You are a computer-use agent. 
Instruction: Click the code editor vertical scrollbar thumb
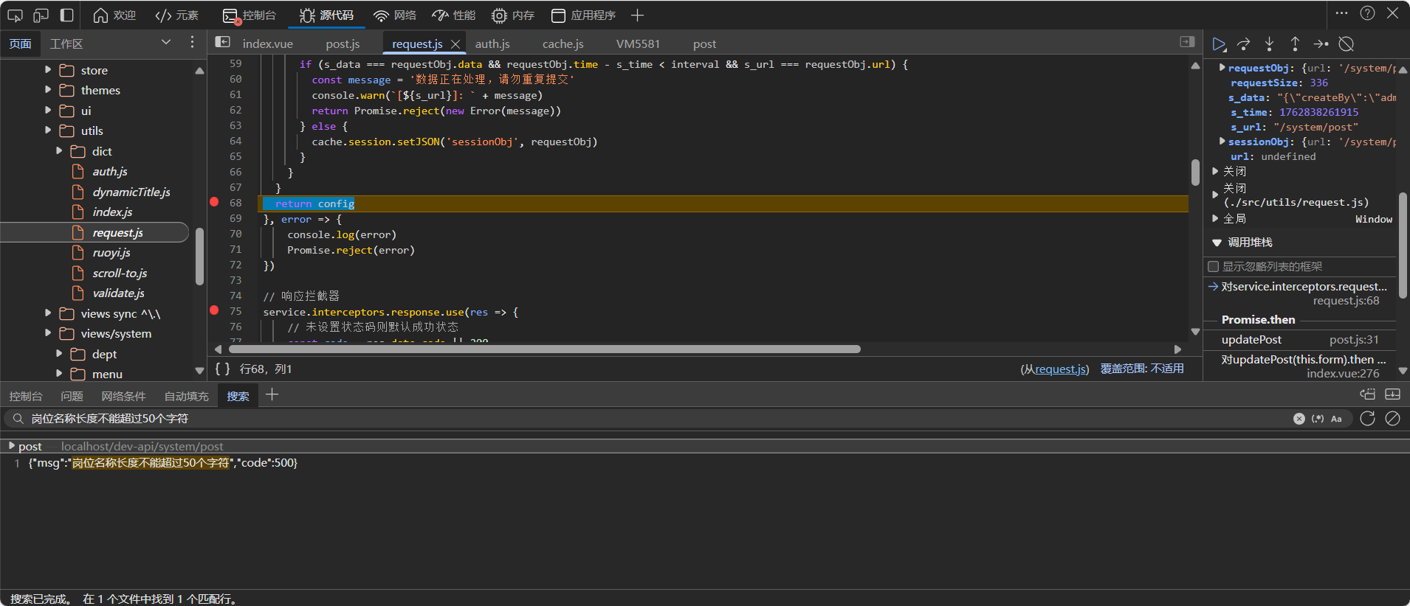[1195, 172]
